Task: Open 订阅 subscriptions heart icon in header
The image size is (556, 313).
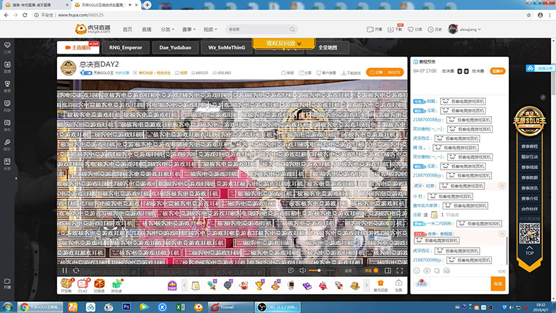Action: (x=415, y=29)
